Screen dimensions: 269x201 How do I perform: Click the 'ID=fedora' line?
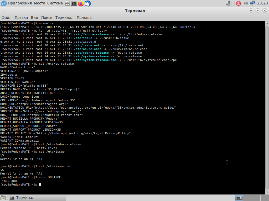[8, 75]
